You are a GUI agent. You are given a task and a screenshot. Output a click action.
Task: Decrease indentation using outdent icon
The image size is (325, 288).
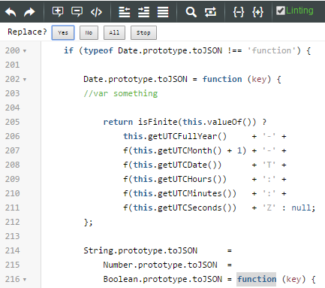(125, 12)
